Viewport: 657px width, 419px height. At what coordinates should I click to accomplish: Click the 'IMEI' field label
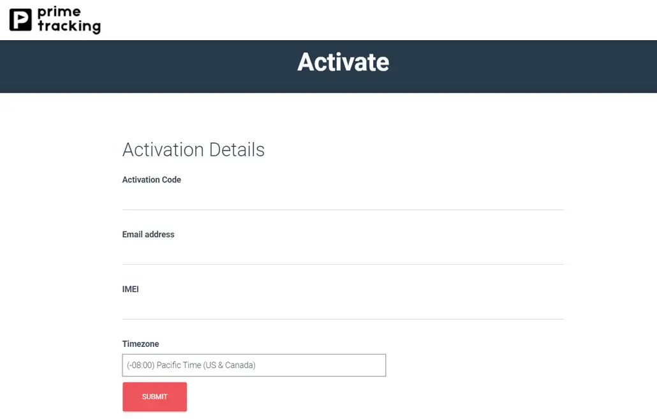click(130, 289)
